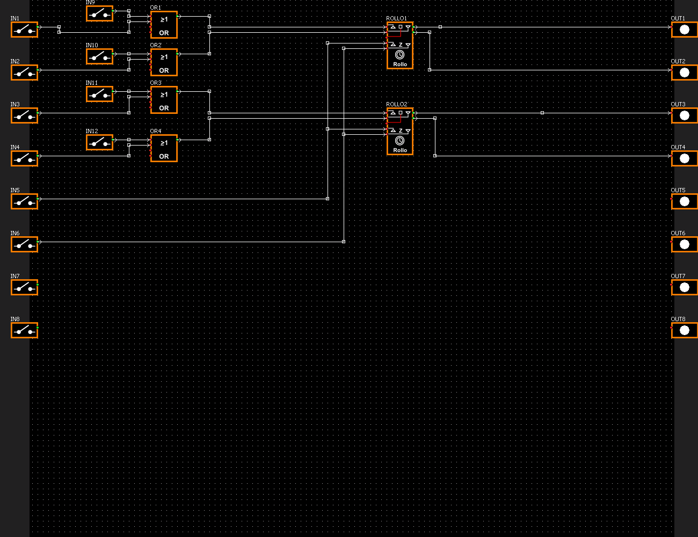The width and height of the screenshot is (698, 537).
Task: Select the IN3 switch input
Action: click(x=24, y=115)
